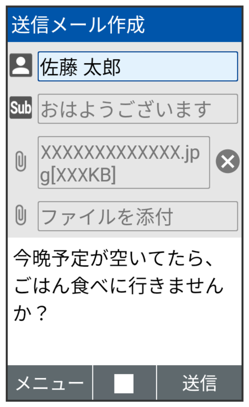249x407 pixels.
Task: Click the paperclip beside ファイルを添付
Action: tap(21, 215)
